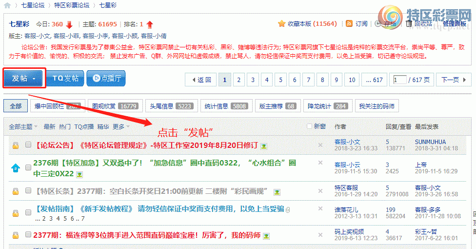This screenshot has width=476, height=249.
Task: Click image icon after 中三定0X22 thread title
Action: (x=79, y=174)
